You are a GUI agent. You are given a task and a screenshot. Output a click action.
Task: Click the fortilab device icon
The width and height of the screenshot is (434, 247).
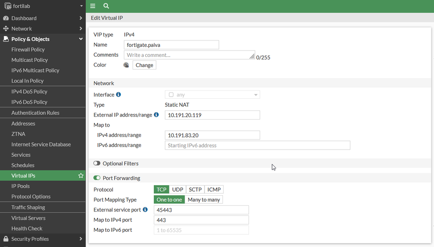click(8, 6)
